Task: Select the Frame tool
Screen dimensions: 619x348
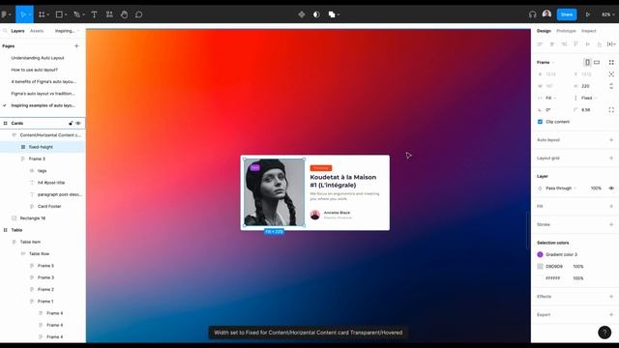Action: pyautogui.click(x=42, y=14)
